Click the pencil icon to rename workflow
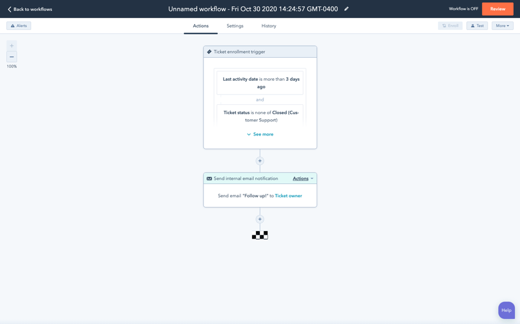Screen dimensions: 520x324 click(x=346, y=9)
